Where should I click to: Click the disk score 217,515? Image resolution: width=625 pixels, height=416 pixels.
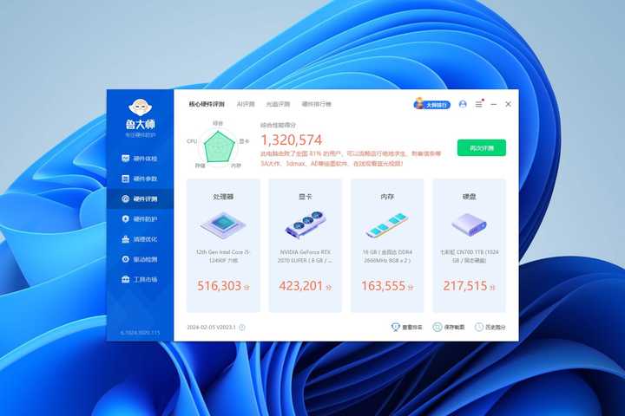[465, 286]
